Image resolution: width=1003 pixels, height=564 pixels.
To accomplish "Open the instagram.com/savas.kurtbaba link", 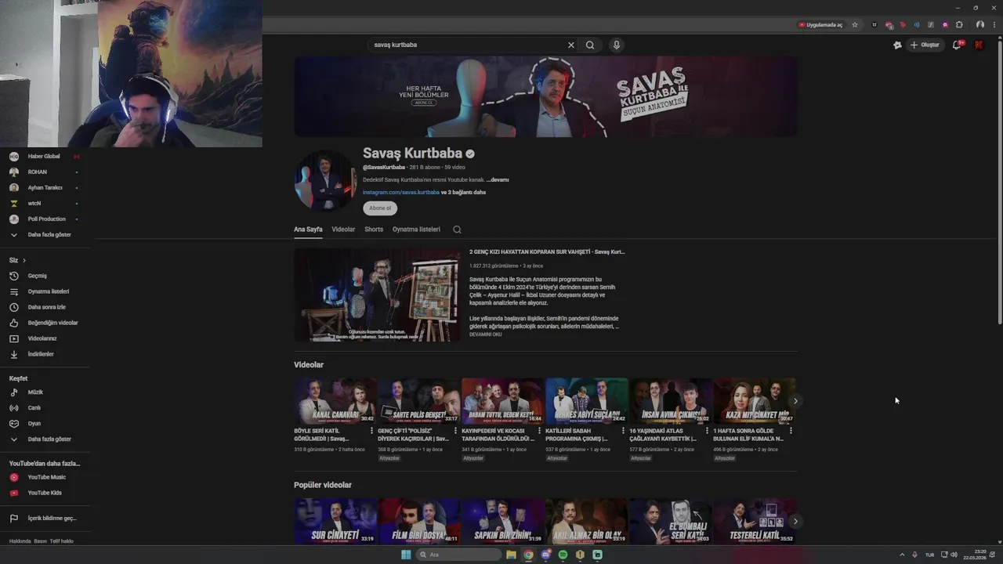I will click(x=401, y=193).
